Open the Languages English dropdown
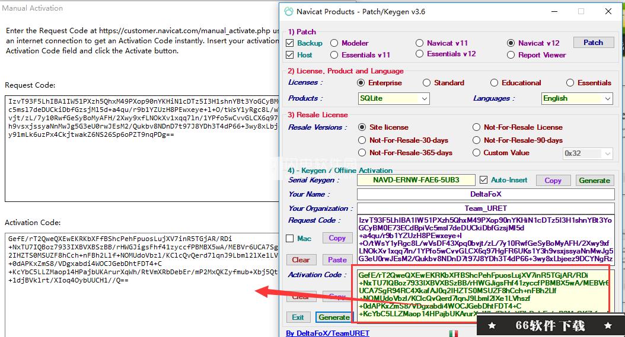625x337 pixels. (x=577, y=98)
